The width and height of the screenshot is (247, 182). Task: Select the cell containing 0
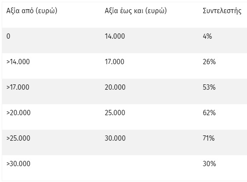8,36
